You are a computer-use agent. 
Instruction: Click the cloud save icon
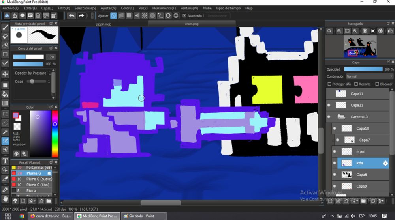pyautogui.click(x=7, y=16)
